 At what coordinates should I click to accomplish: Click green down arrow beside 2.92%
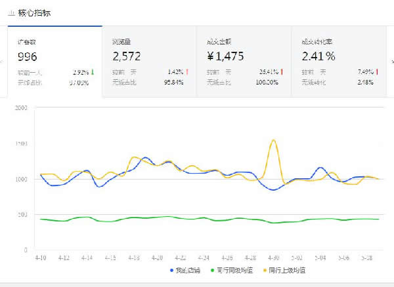point(93,71)
